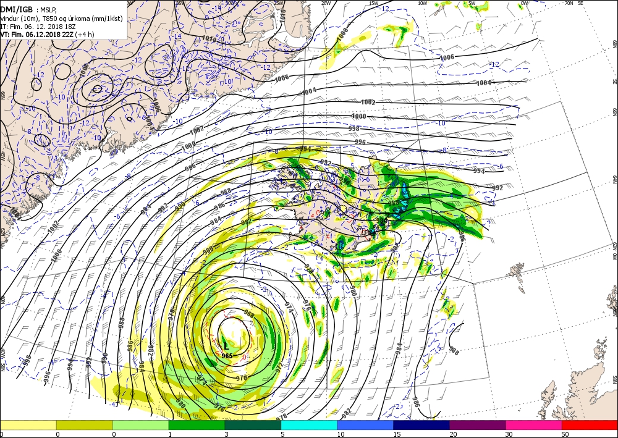Click the 'vindur (10m), T850 og úrkoma' line

[x=61, y=19]
